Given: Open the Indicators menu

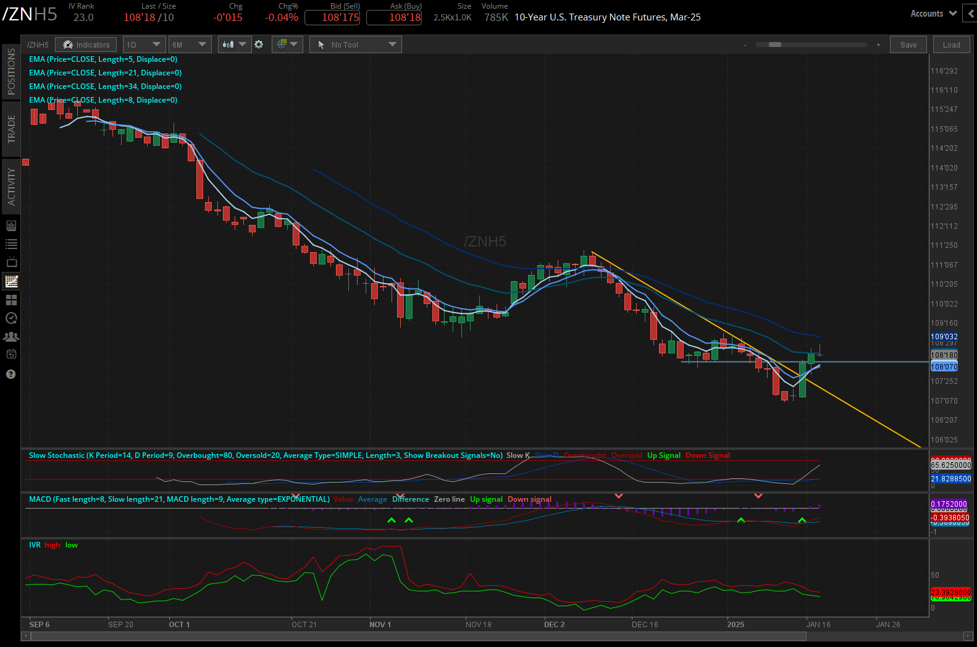Looking at the screenshot, I should [x=86, y=44].
